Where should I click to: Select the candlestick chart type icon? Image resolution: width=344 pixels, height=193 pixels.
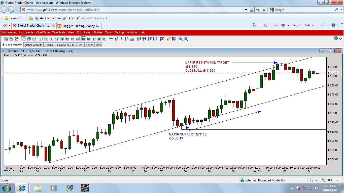[x=23, y=39]
